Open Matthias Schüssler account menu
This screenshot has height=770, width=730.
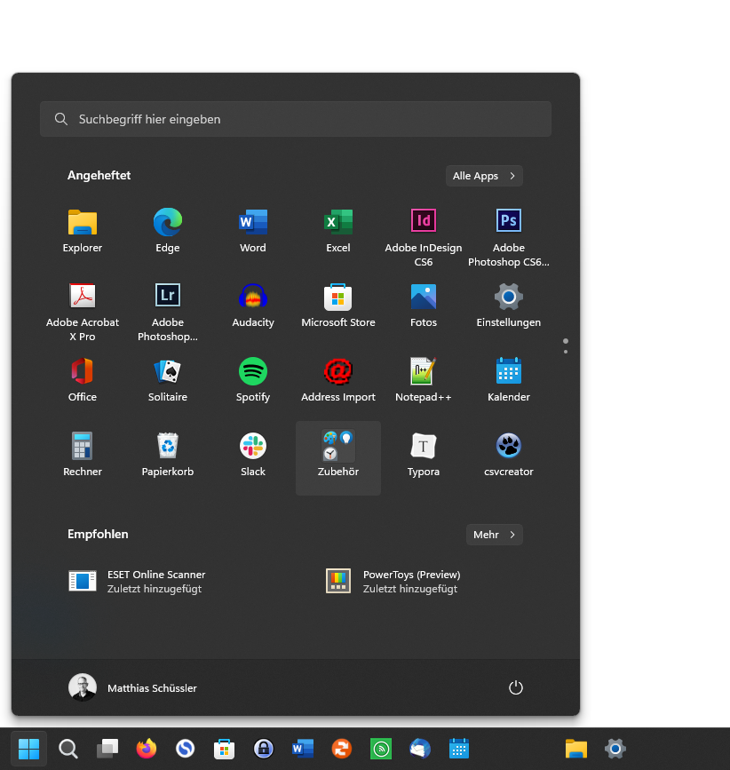point(132,687)
